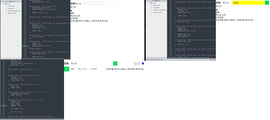Click 웹툰 link in the white search box preview
The image size is (270, 120).
tap(72, 13)
